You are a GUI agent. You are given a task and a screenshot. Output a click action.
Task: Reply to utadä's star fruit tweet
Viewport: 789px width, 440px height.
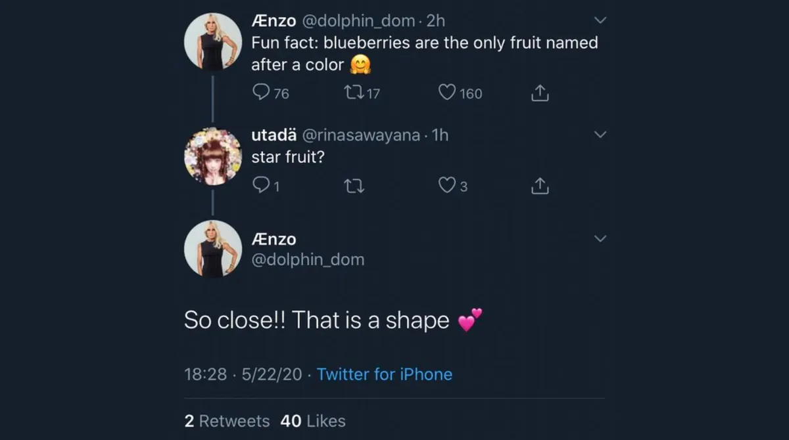tap(262, 185)
